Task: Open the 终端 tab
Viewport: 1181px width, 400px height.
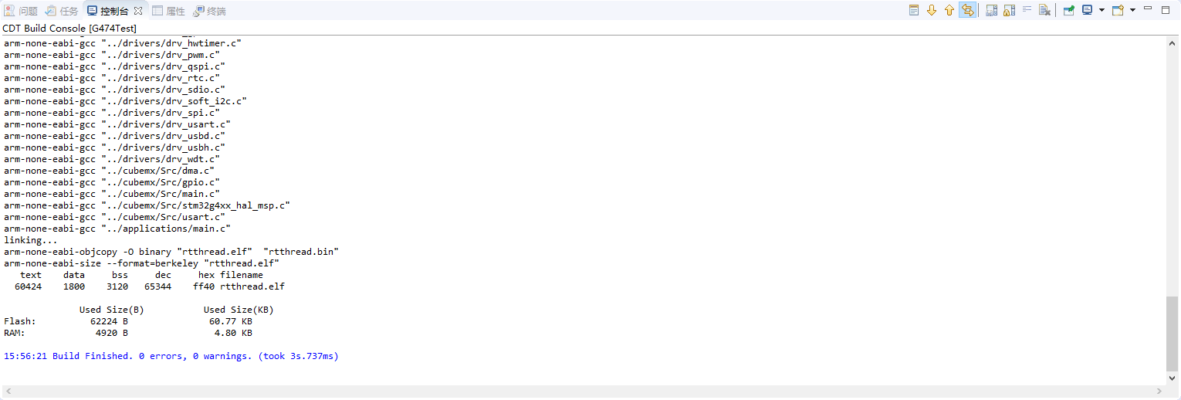Action: (x=209, y=11)
